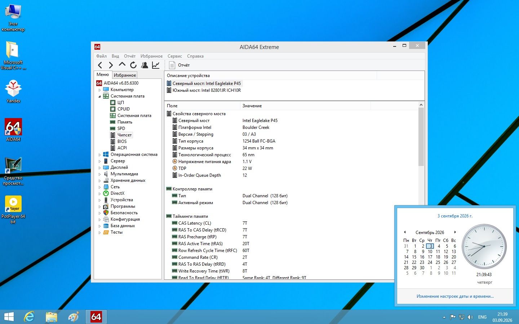Expand the Хранение данных tree node
519x324 pixels.
100,181
